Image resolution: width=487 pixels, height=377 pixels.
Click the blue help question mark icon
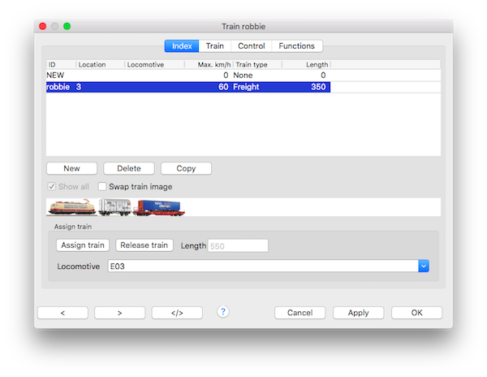pyautogui.click(x=223, y=312)
